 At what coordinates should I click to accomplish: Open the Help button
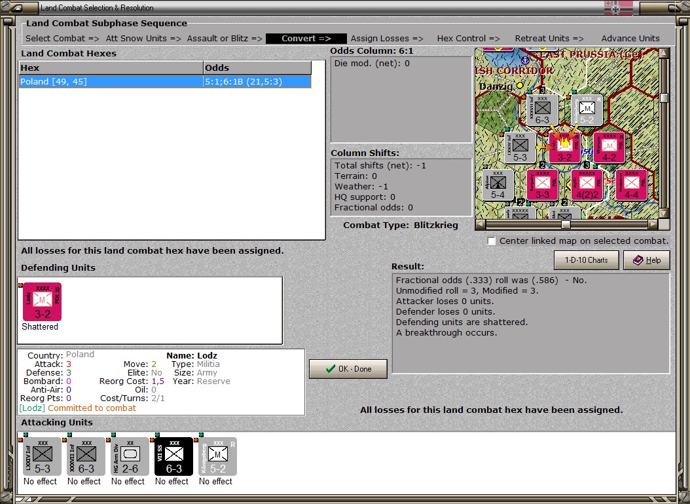[646, 260]
